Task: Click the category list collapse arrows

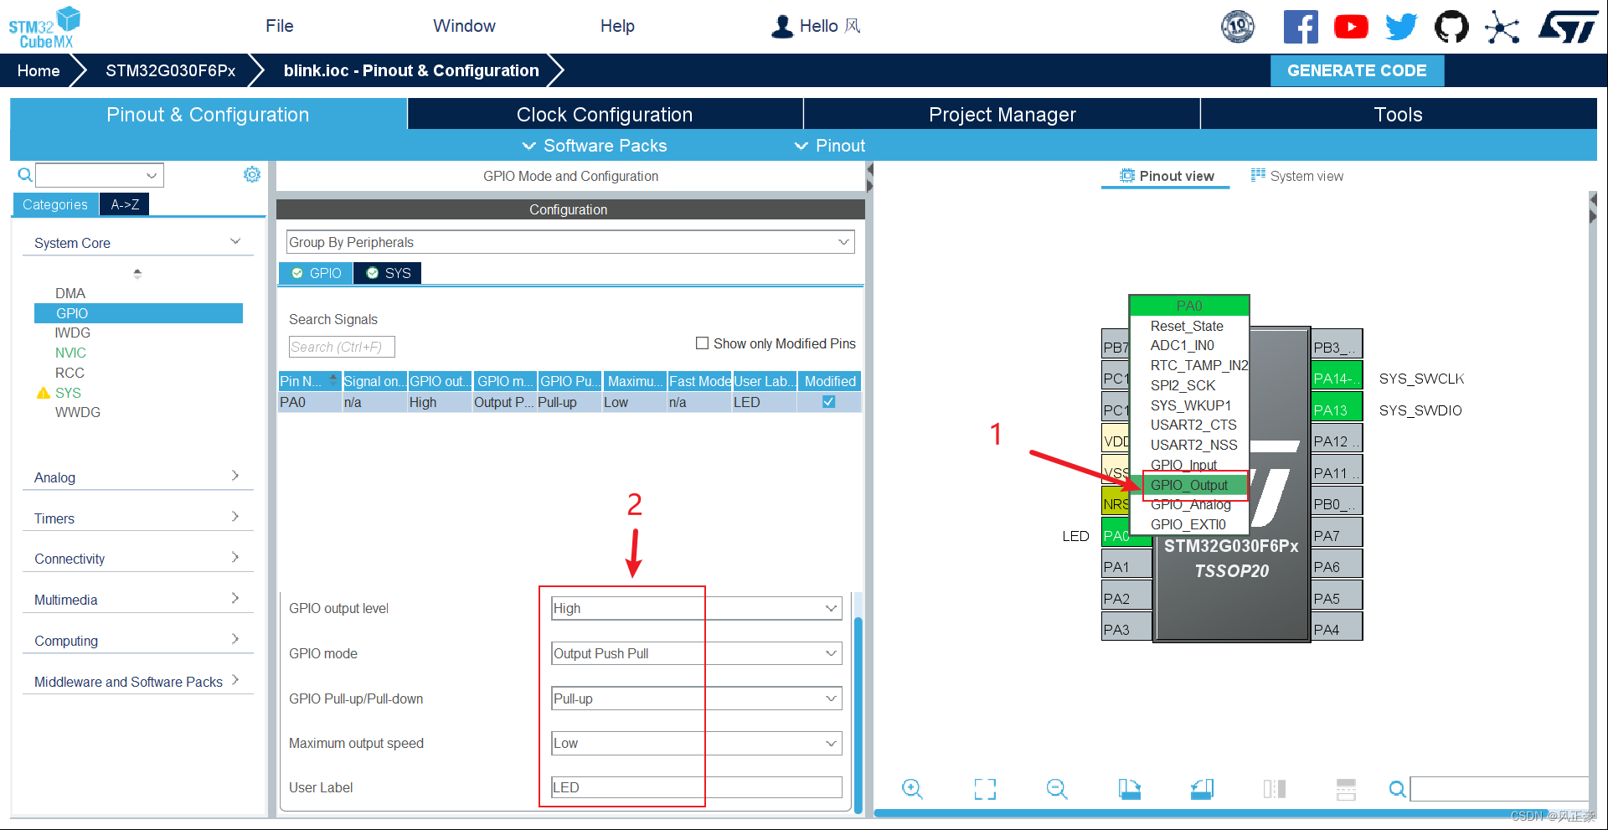Action: coord(137,273)
